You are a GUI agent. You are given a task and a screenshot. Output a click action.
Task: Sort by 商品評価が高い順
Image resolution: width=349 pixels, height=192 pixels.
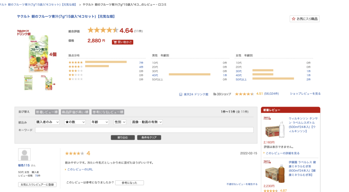click(x=75, y=112)
